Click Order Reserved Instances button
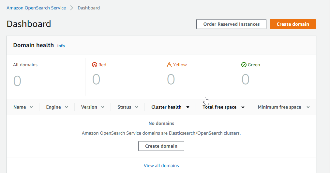This screenshot has height=173, width=330. (231, 24)
